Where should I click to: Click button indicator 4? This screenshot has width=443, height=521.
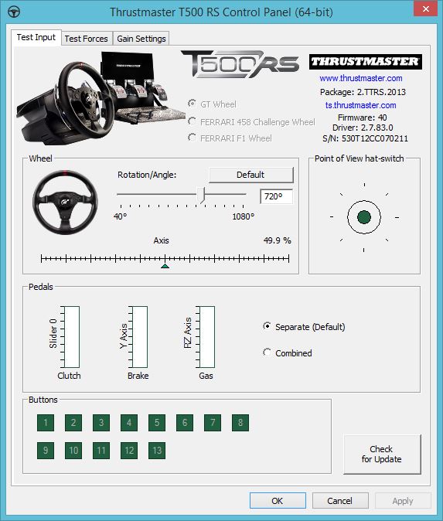click(x=129, y=423)
